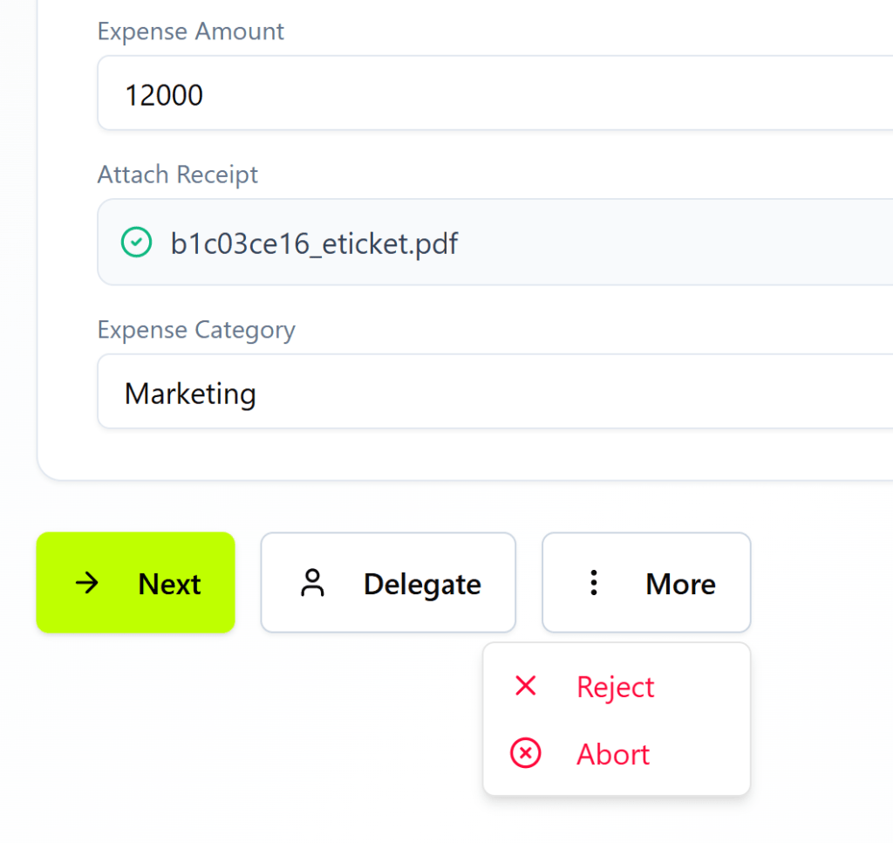Click the circled X icon beside Abort
Screen dimensions: 893x843
coord(525,753)
